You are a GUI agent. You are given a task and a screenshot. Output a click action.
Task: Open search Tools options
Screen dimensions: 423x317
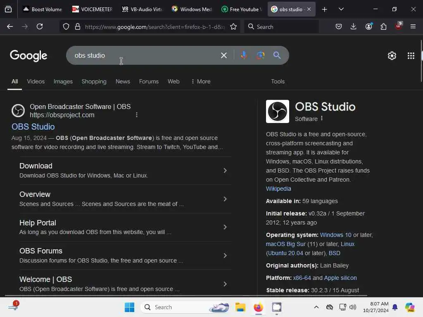[x=278, y=81]
